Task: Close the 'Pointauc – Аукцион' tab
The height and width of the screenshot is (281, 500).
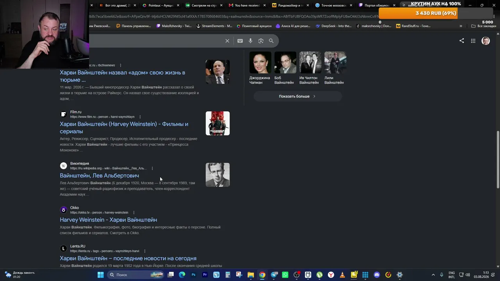Action: (x=178, y=5)
